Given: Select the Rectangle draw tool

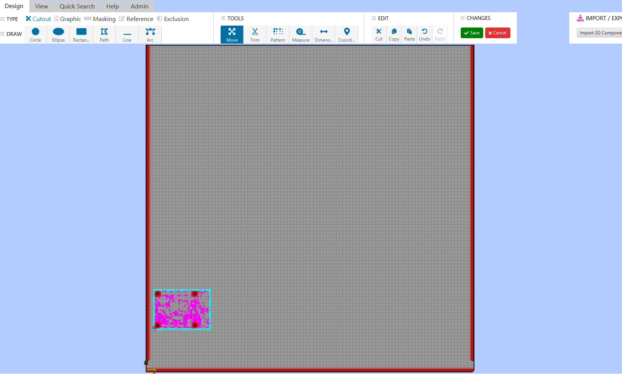Looking at the screenshot, I should [x=81, y=35].
